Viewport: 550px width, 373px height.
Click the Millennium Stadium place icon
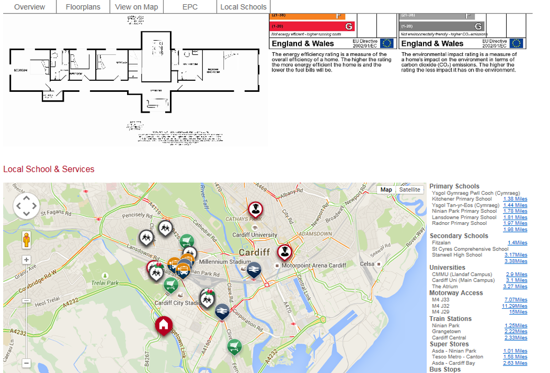(x=244, y=269)
